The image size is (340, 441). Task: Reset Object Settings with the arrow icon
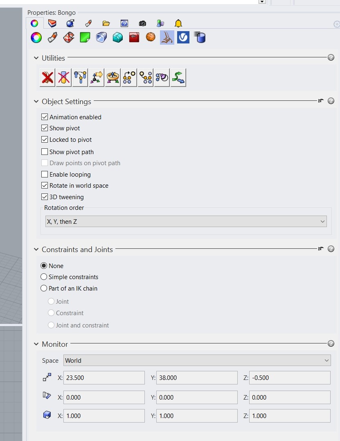tap(321, 101)
